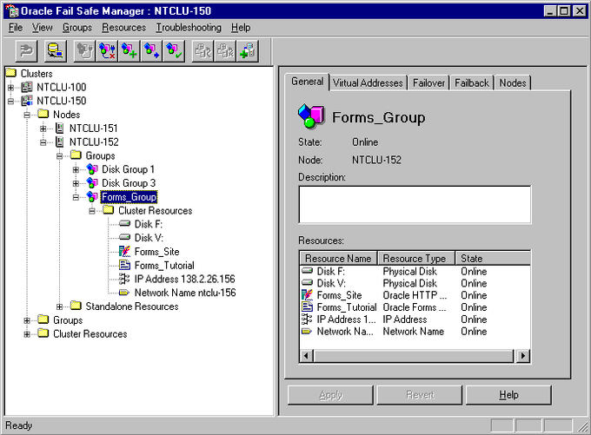
Task: Collapse the NTCLU-152 node
Action: click(x=43, y=142)
